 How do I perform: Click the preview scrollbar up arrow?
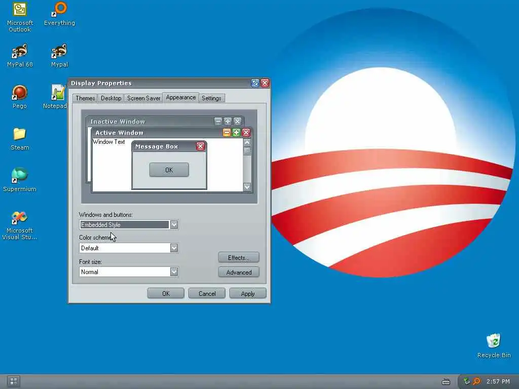(x=247, y=142)
